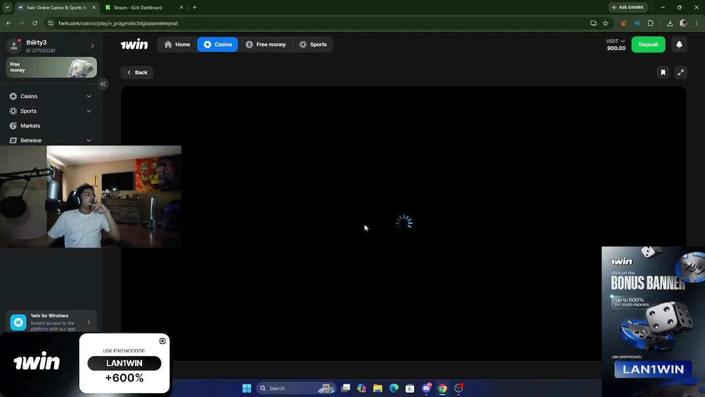Screen dimensions: 705x397
Task: Open the notifications bell
Action: pos(679,45)
